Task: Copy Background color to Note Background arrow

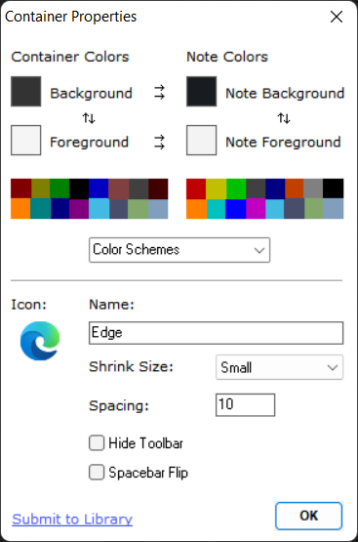Action: tap(159, 93)
